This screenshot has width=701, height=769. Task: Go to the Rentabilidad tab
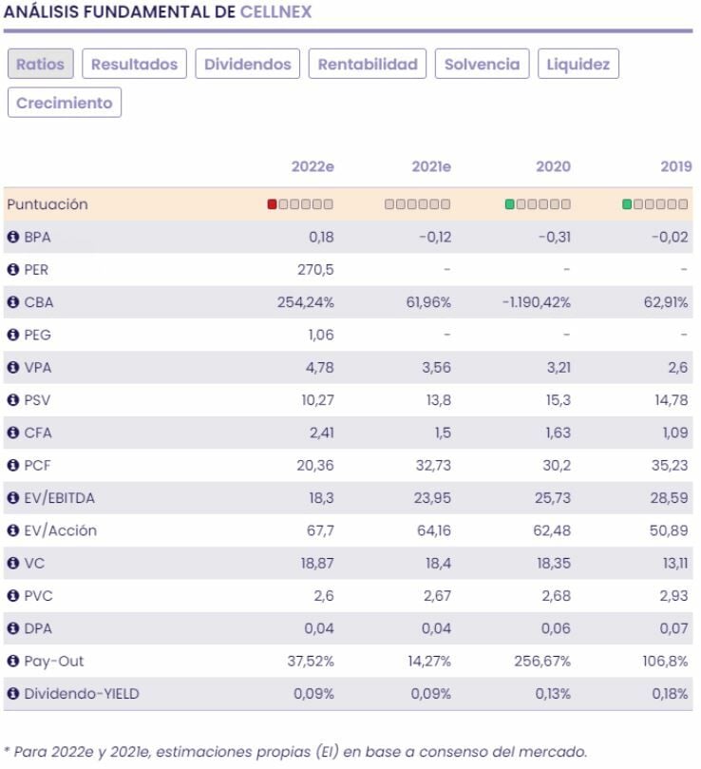(x=368, y=65)
